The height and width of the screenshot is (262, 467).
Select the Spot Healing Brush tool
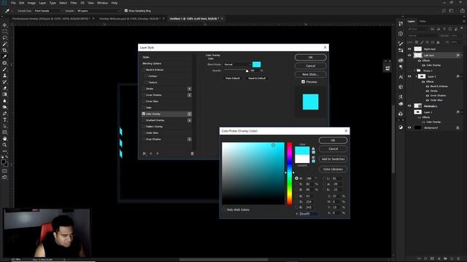(x=5, y=63)
